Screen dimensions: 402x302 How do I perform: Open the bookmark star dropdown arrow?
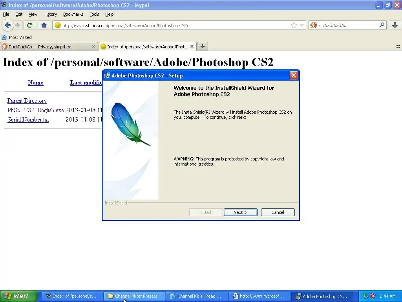(x=302, y=25)
